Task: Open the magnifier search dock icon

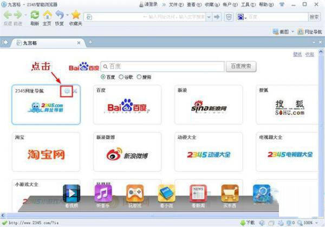Action: 262,193
